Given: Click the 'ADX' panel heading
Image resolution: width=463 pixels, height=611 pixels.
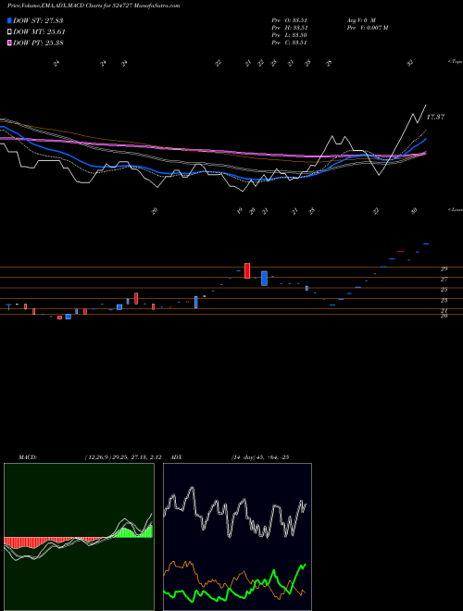Looking at the screenshot, I should (x=176, y=457).
